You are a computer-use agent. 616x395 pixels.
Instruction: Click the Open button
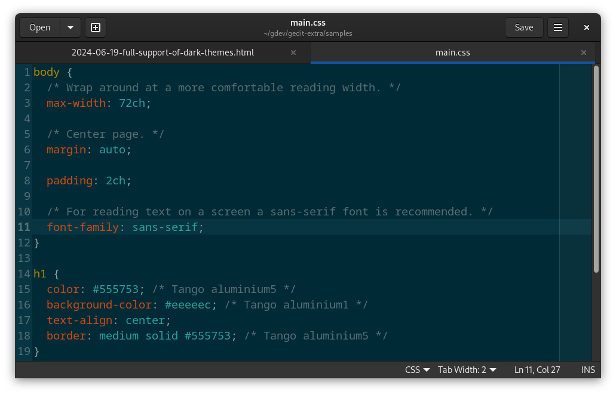(39, 27)
